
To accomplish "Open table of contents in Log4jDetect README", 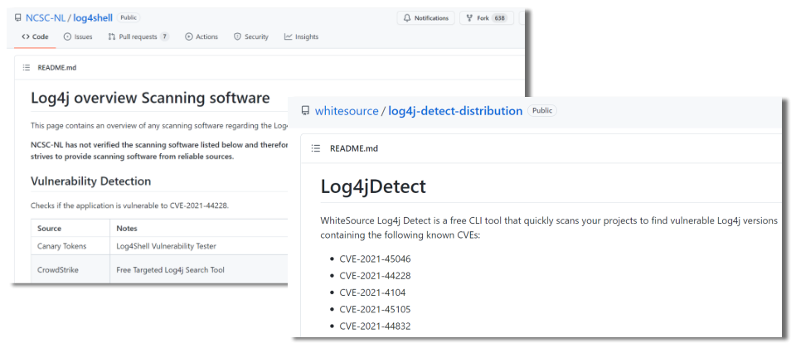I will (x=316, y=148).
